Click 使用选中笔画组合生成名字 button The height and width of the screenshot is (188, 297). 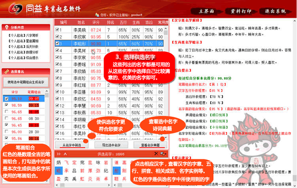[26, 82]
